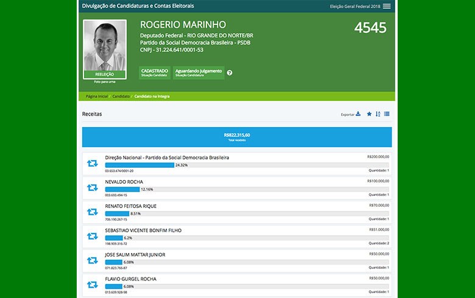Select donor name RENATO FEITOSA RIQUE
Viewport: 475px width, 298px height.
130,206
